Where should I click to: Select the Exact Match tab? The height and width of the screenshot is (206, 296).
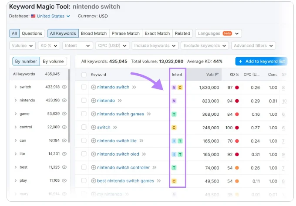[157, 33]
